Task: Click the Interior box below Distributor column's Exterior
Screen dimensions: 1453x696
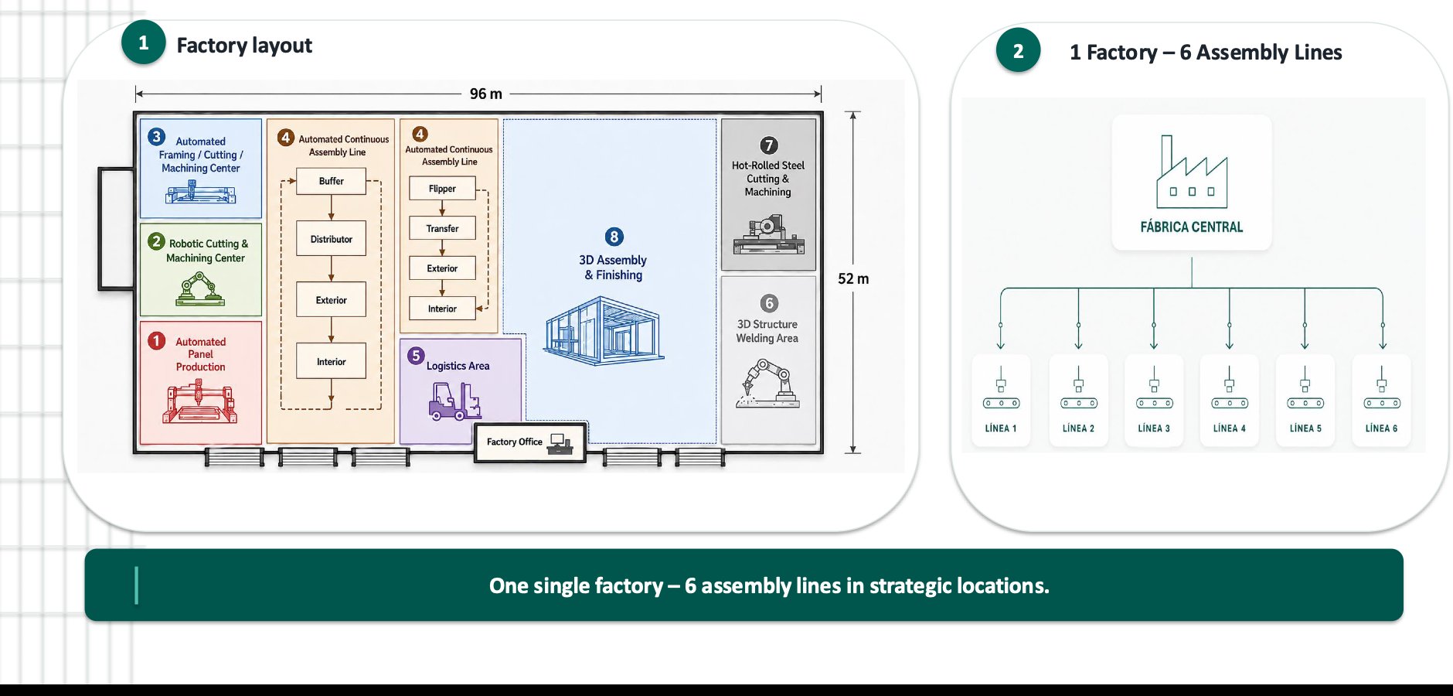Action: (331, 361)
